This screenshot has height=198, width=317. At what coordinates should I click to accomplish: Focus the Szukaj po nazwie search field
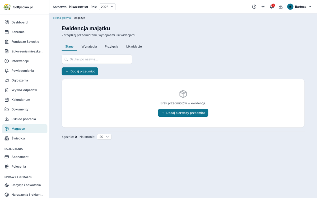(x=97, y=59)
